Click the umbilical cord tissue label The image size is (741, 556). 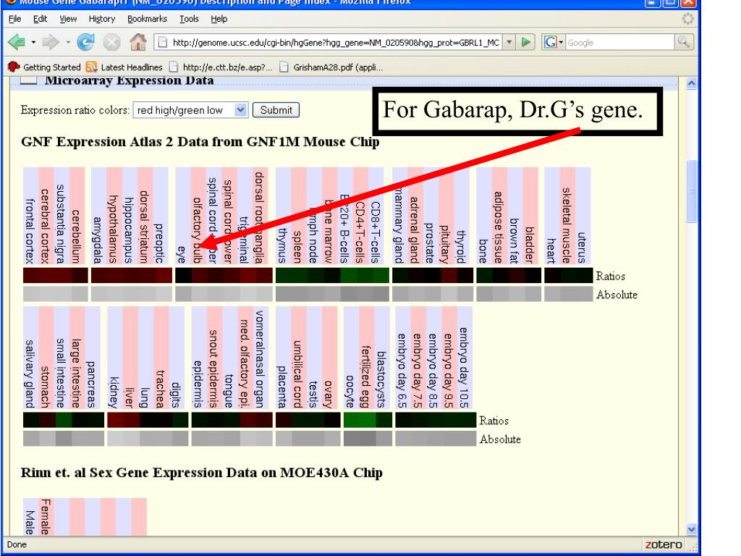298,374
